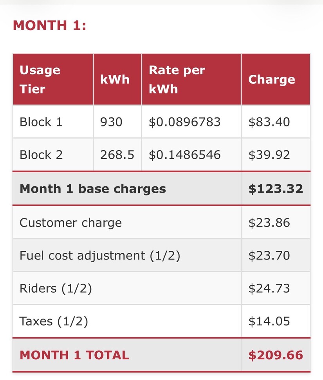
Task: Select the Taxes (1/2) row label
Action: pyautogui.click(x=54, y=321)
